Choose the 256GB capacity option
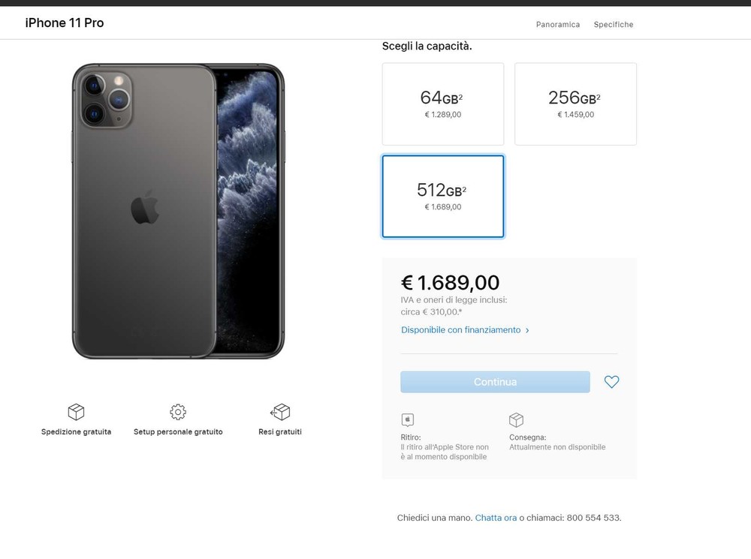The height and width of the screenshot is (559, 751). coord(576,104)
